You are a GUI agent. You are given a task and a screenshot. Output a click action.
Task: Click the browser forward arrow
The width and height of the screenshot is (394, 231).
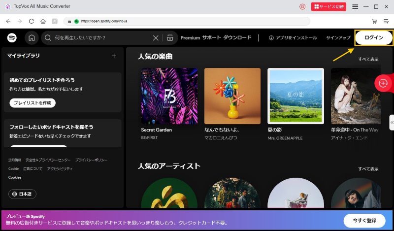pyautogui.click(x=20, y=21)
